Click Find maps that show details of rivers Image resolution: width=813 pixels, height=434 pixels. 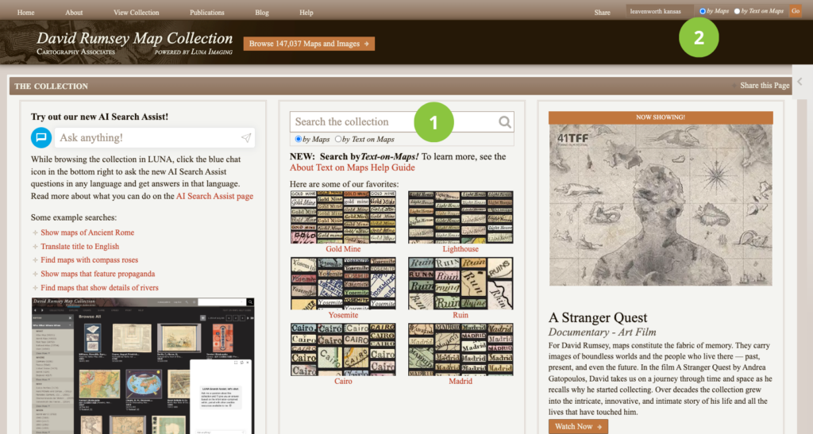(x=99, y=287)
